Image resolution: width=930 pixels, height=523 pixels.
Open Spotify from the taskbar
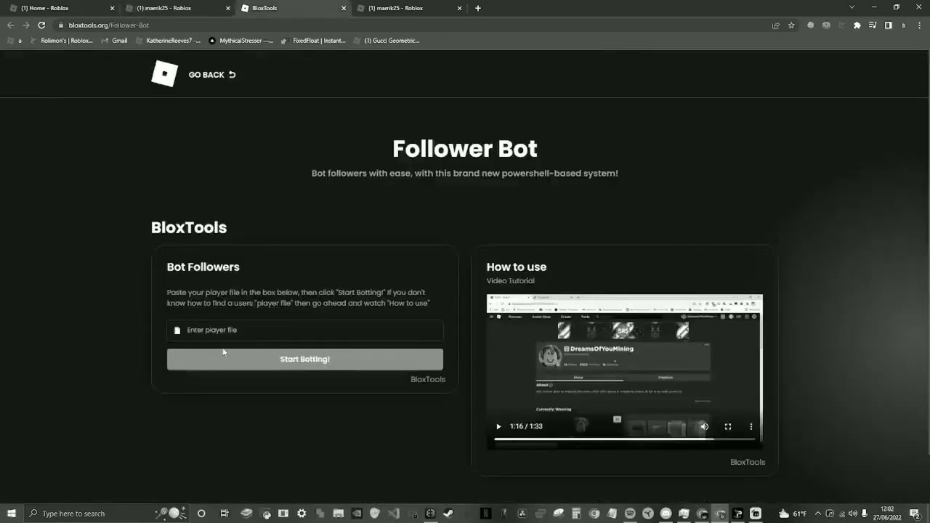(630, 514)
